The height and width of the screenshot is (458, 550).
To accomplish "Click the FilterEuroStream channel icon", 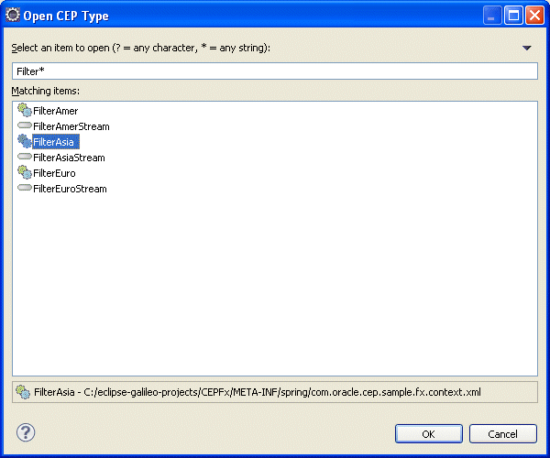I will [25, 188].
